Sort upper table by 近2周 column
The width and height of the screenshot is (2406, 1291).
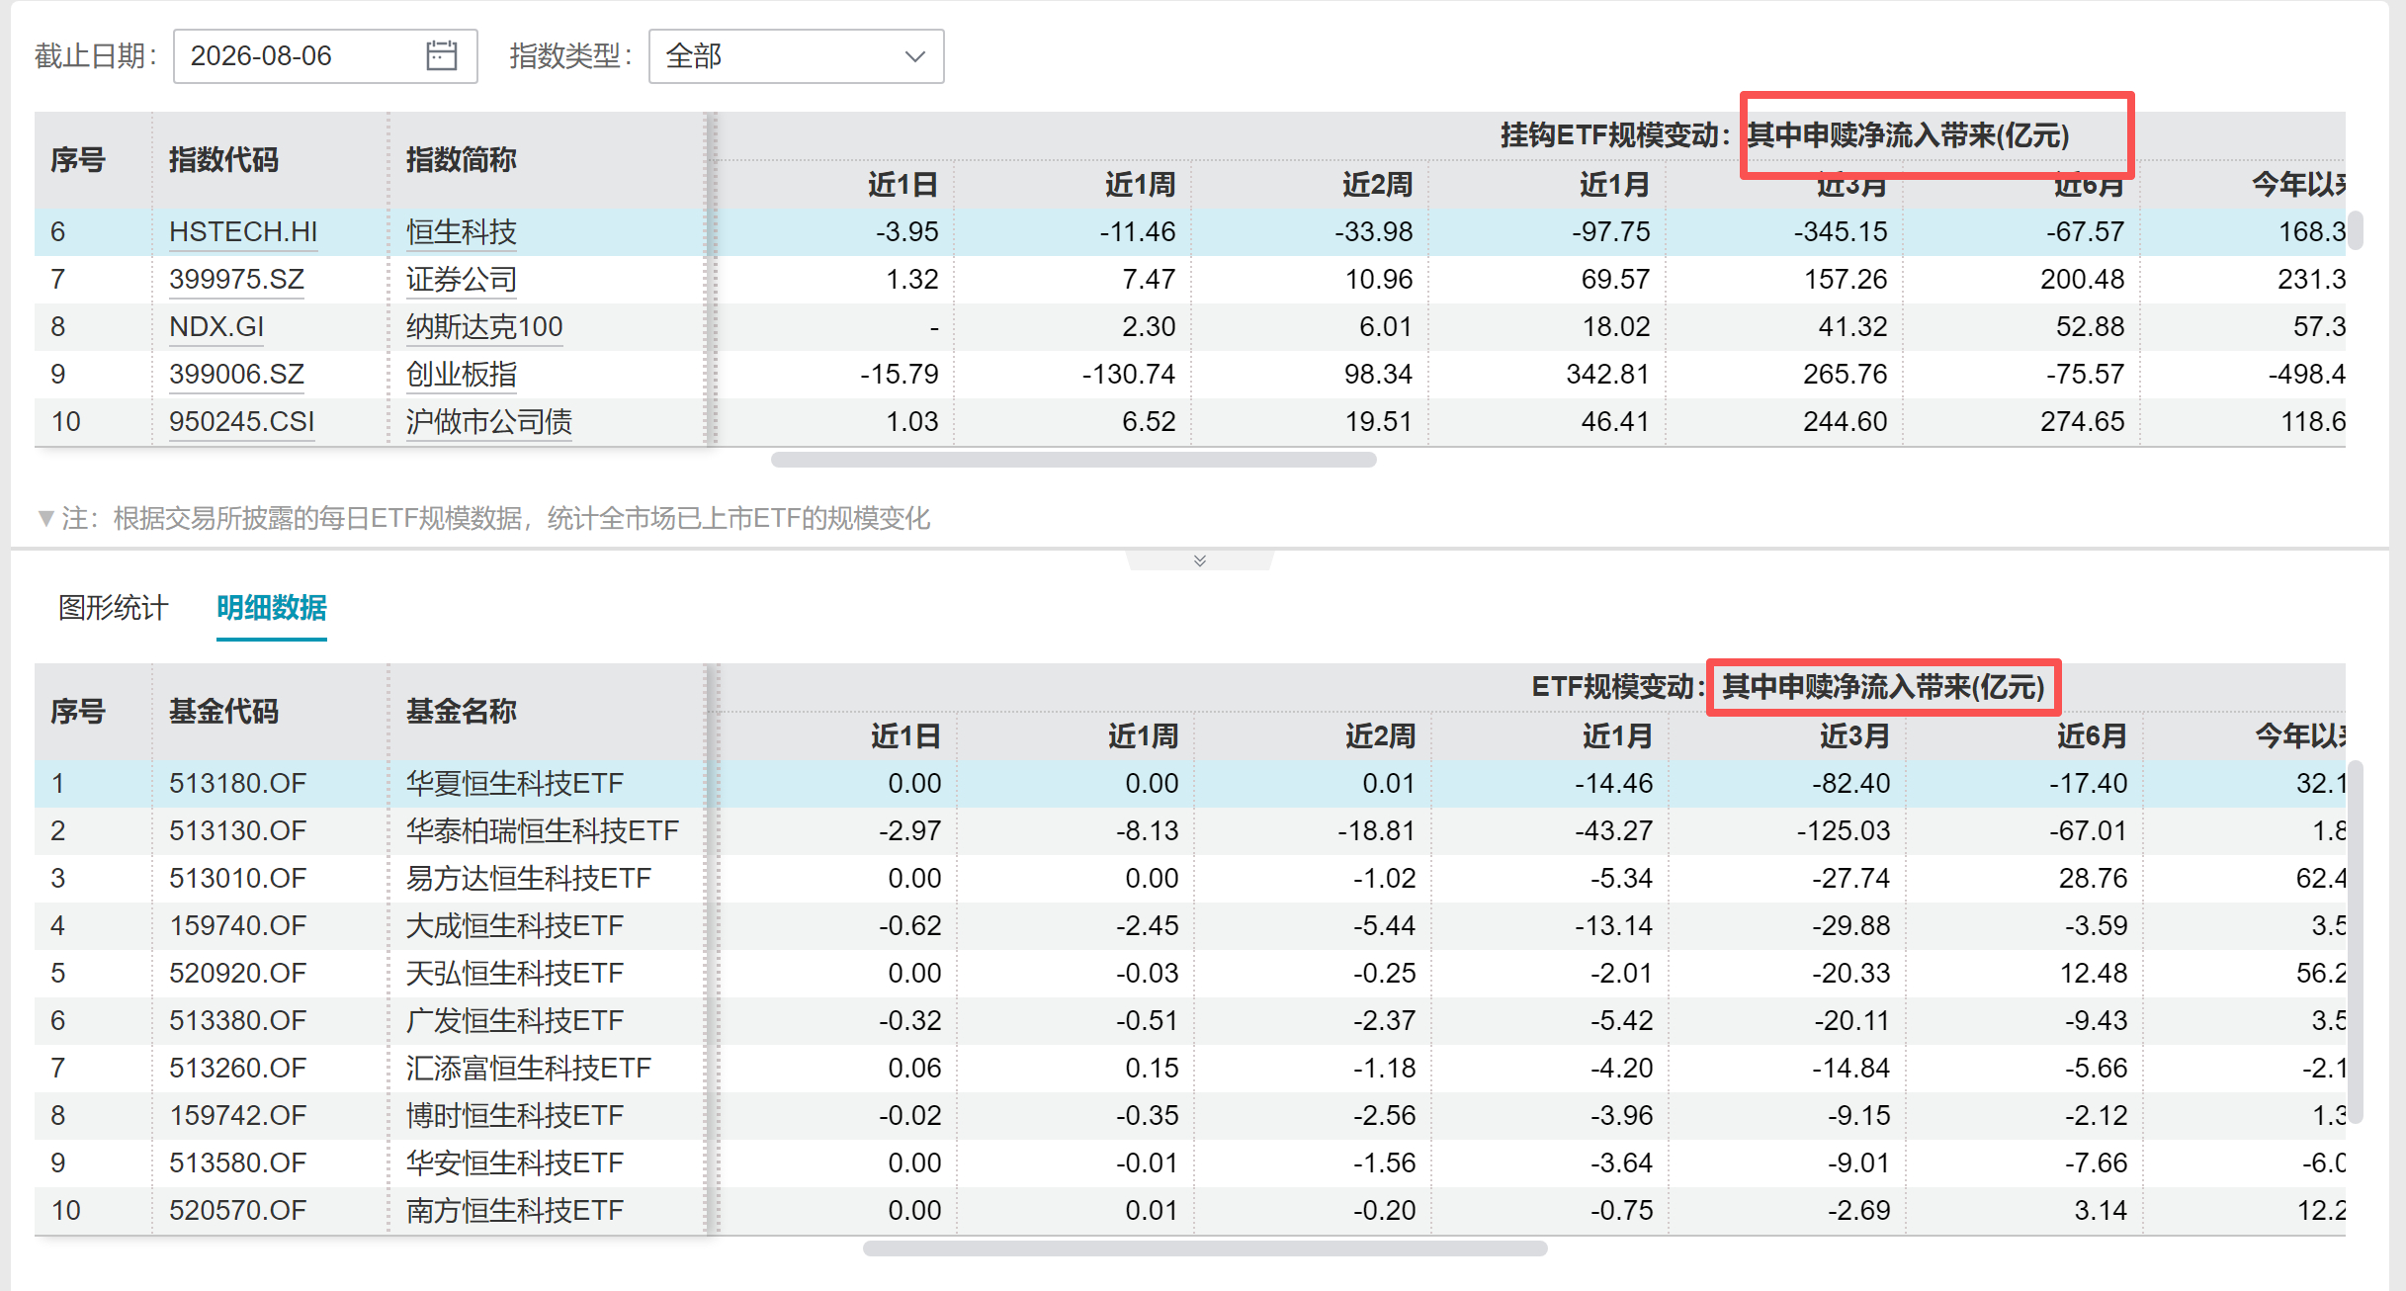point(1377,184)
